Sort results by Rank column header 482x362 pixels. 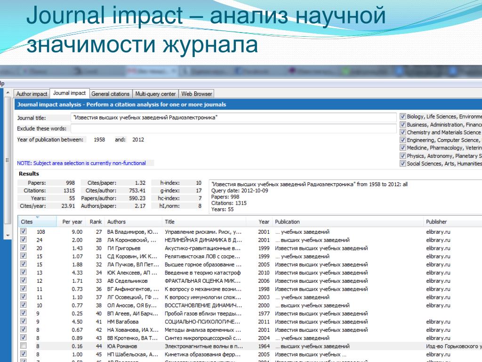click(x=96, y=222)
